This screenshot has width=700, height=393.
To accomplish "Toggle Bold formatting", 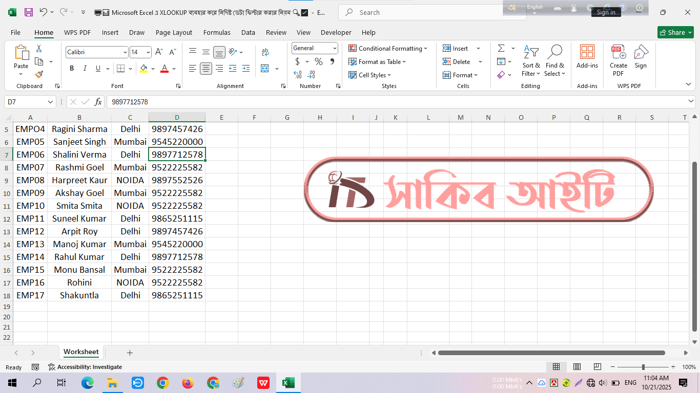I will coord(72,69).
